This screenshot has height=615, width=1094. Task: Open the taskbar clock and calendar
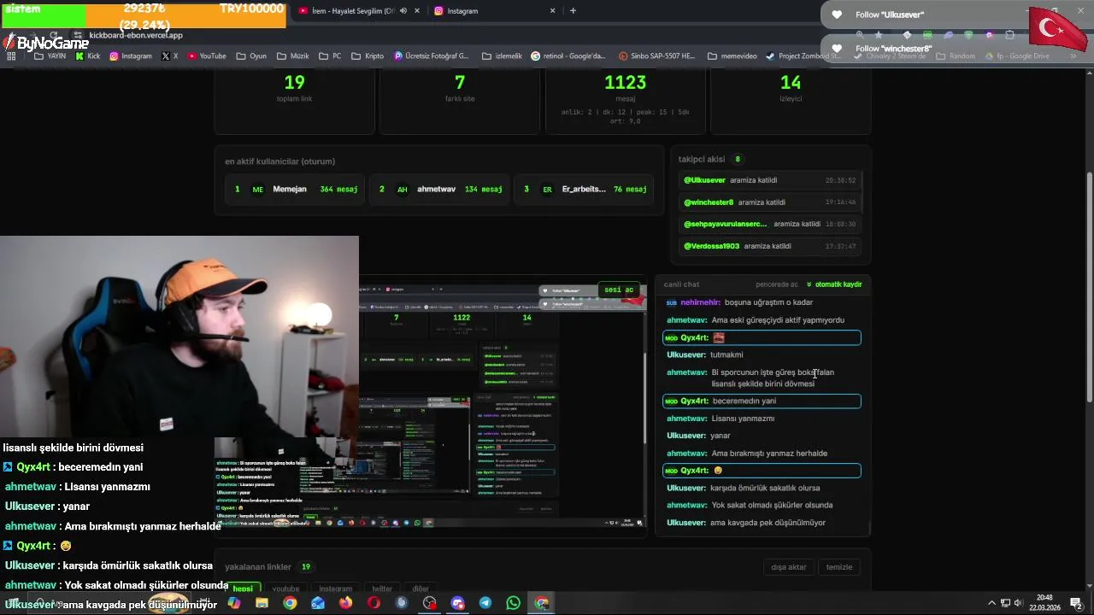[x=1045, y=603]
